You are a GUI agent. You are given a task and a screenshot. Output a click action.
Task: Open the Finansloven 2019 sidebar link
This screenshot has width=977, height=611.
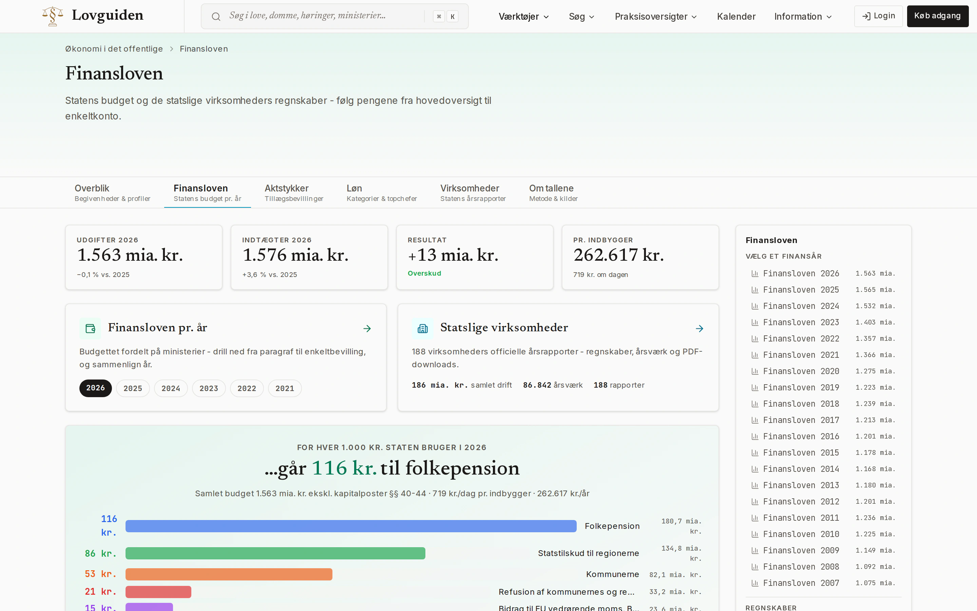pos(823,388)
